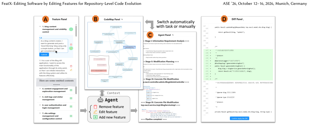The image size is (309, 126).
Task: Remove feature 1.1 with its trash icon
Action: point(71,66)
